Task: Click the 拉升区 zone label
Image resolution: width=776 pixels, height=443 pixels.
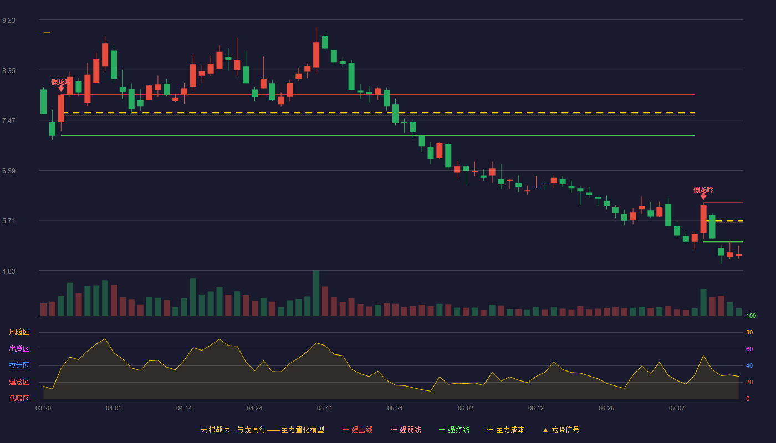Action: pyautogui.click(x=19, y=365)
